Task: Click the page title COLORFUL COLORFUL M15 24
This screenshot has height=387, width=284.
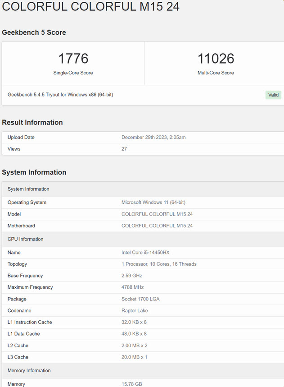Action: click(90, 6)
